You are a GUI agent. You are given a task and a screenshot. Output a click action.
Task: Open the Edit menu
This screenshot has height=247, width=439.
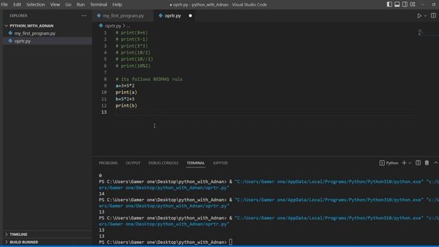pyautogui.click(x=17, y=5)
